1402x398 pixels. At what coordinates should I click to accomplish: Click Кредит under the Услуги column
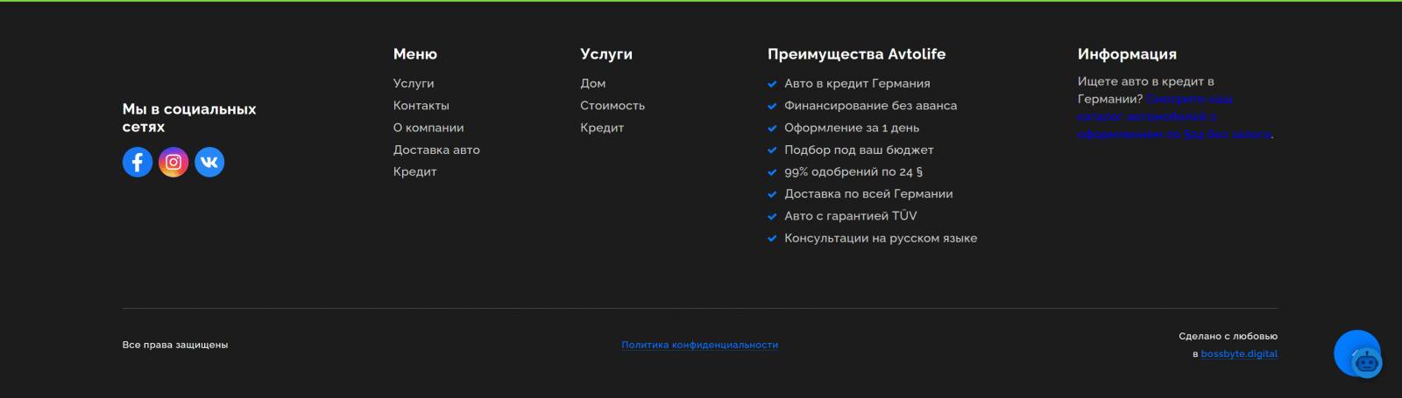tap(602, 128)
